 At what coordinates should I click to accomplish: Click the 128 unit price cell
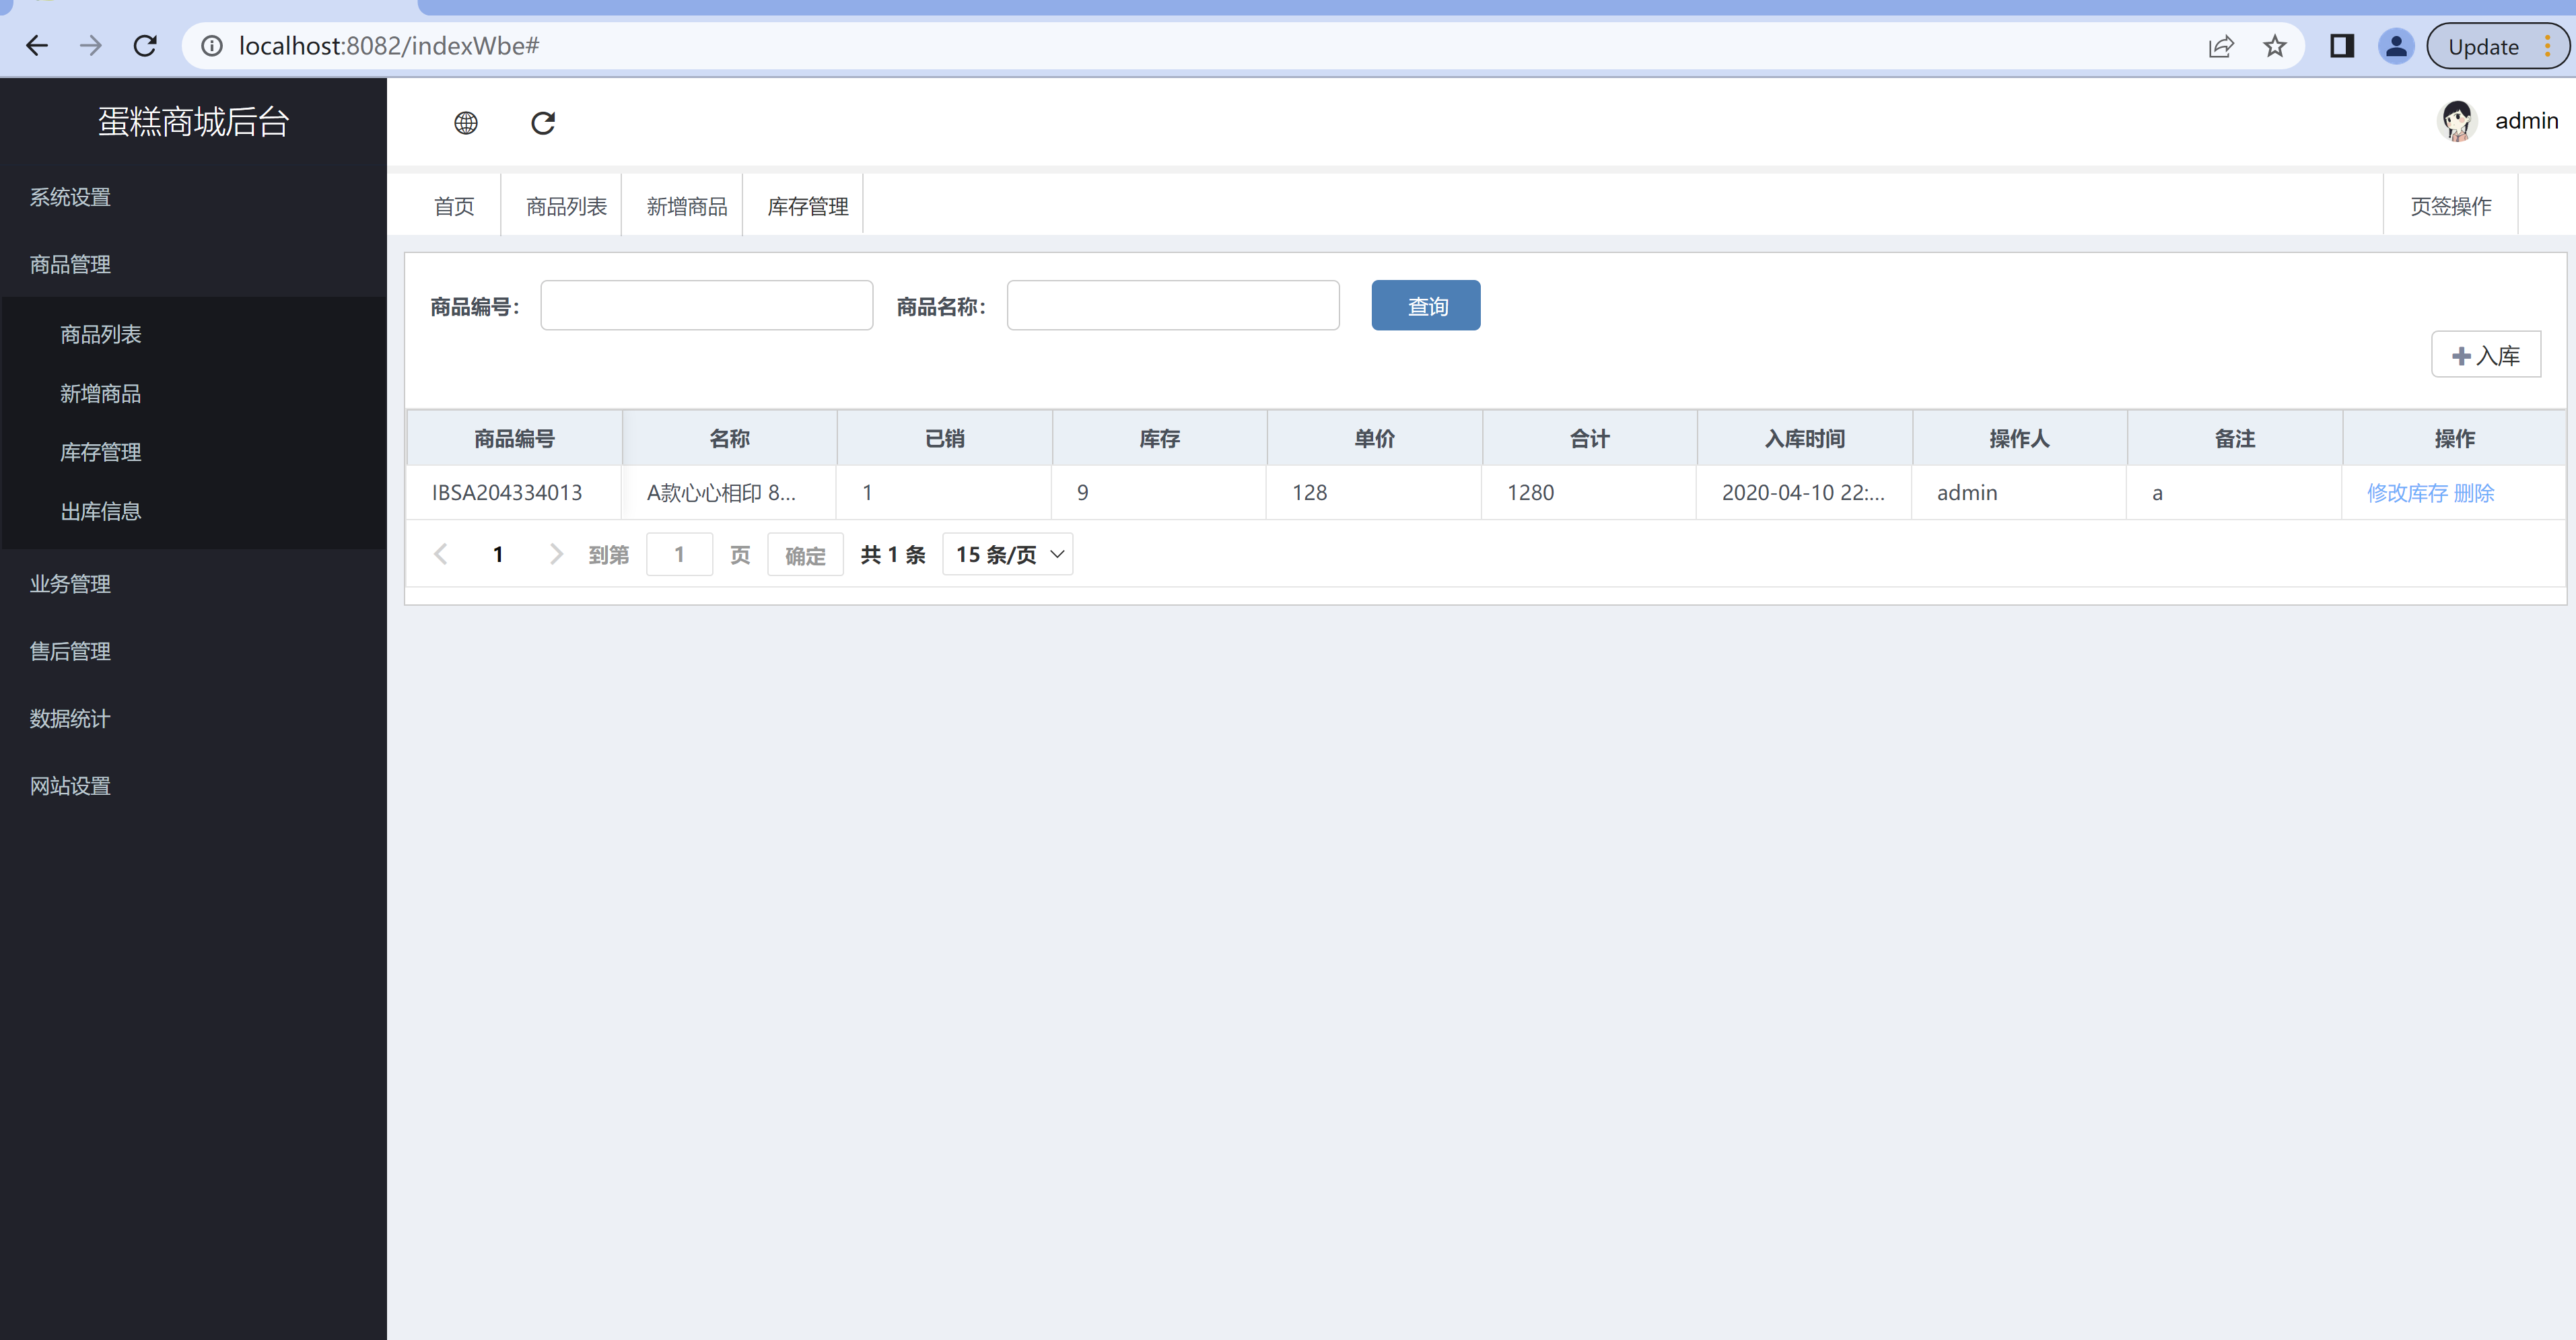(1374, 493)
